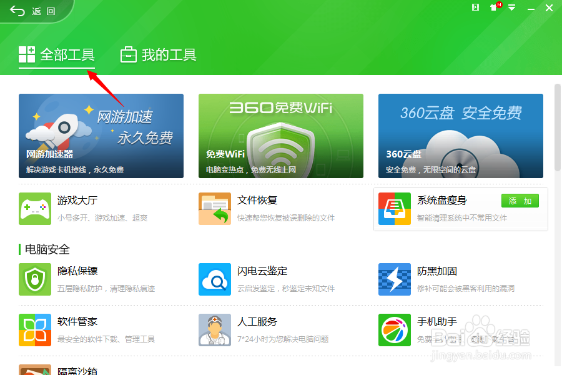This screenshot has height=375, width=562.
Task: Click description 最安全的软件下载、管理工具
Action: (106, 339)
